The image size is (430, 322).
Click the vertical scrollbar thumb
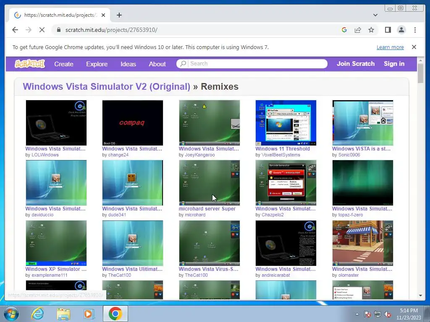(x=420, y=73)
